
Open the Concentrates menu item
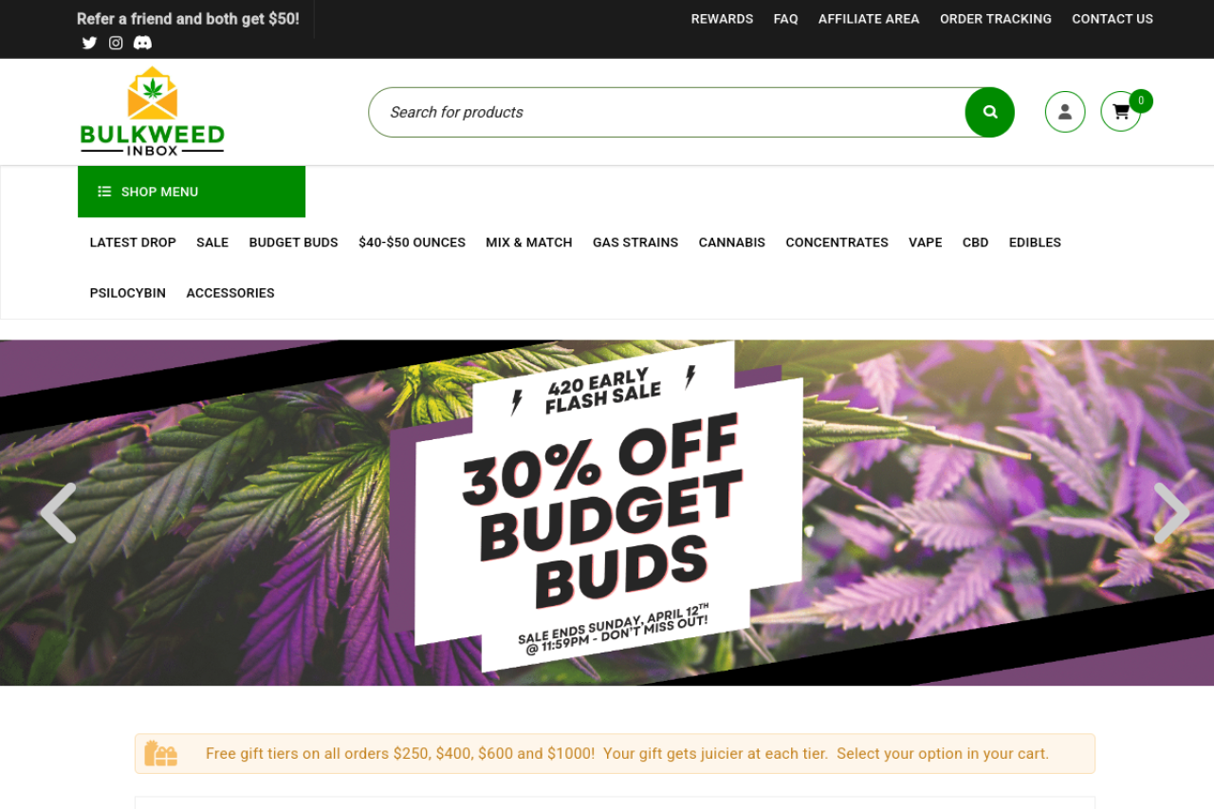[837, 243]
